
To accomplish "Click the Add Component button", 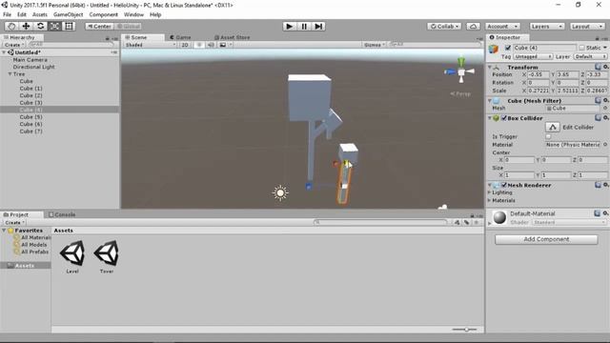I will click(x=546, y=239).
